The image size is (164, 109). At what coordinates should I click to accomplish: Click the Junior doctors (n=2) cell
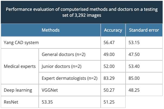[x=62, y=66]
